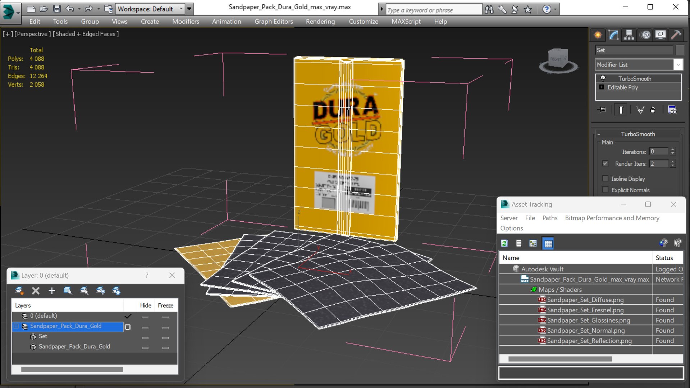Open Paths menu in Asset Tracking
The width and height of the screenshot is (690, 388).
tap(550, 218)
